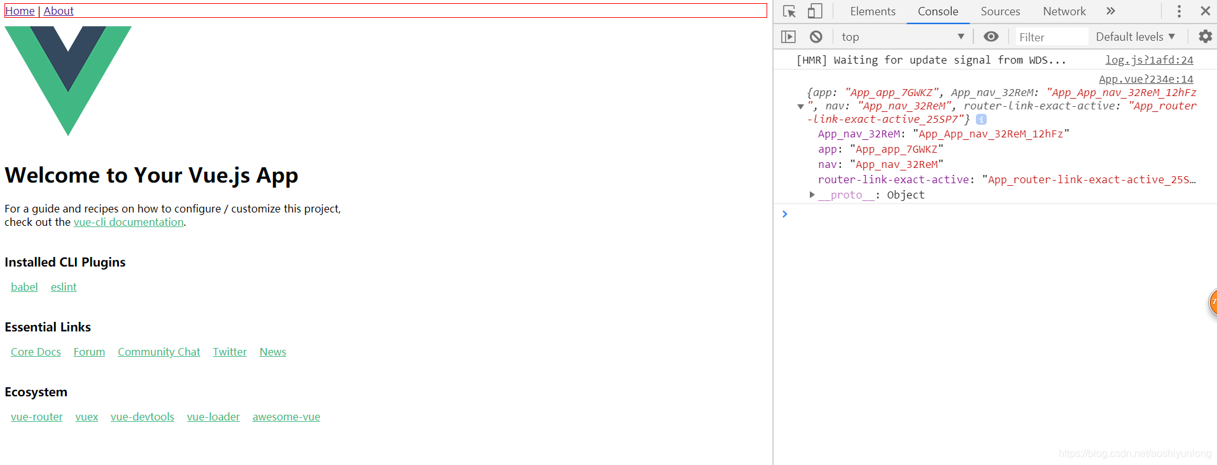Open the vue-router link
This screenshot has width=1217, height=465.
[37, 417]
